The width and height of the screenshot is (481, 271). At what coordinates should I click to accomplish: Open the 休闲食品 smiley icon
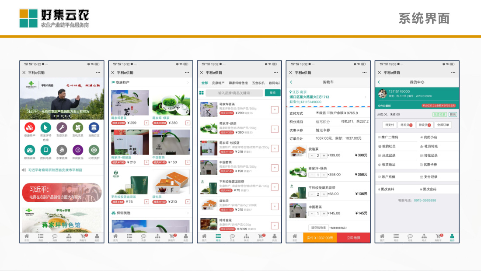point(77,150)
